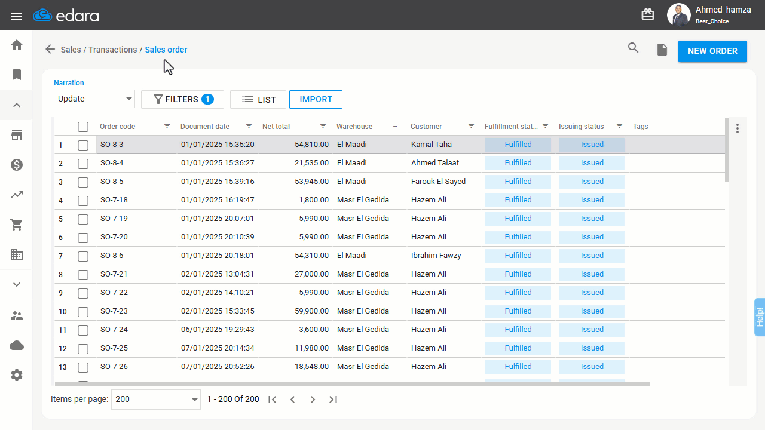Click the horizontal table scrollbar
Viewport: 765px width, 430px height.
click(x=352, y=383)
